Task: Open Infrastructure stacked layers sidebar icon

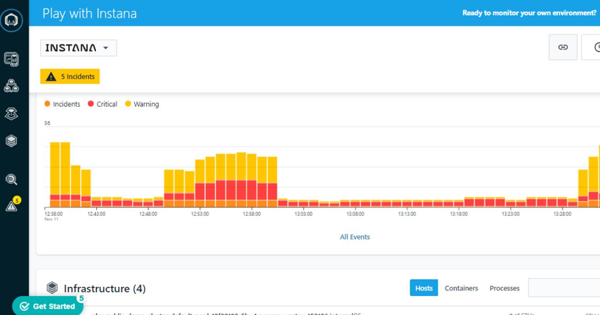Action: tap(11, 141)
